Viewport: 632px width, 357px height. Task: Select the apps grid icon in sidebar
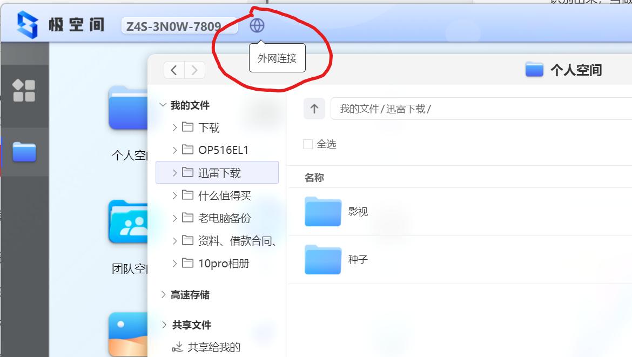pyautogui.click(x=25, y=90)
